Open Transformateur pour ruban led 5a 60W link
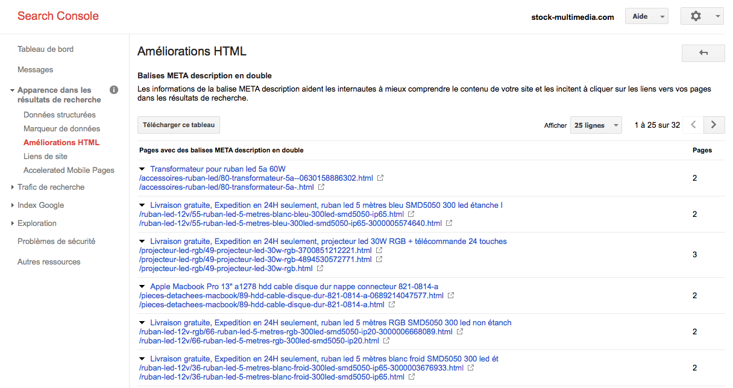The height and width of the screenshot is (388, 733). click(x=218, y=169)
